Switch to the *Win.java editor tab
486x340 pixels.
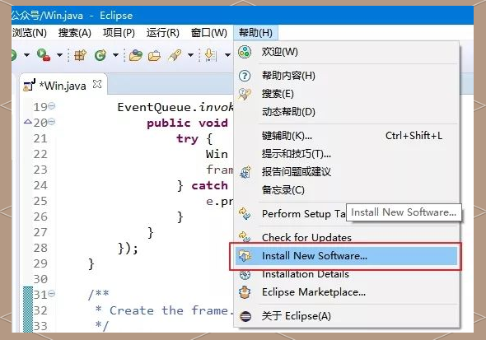63,86
